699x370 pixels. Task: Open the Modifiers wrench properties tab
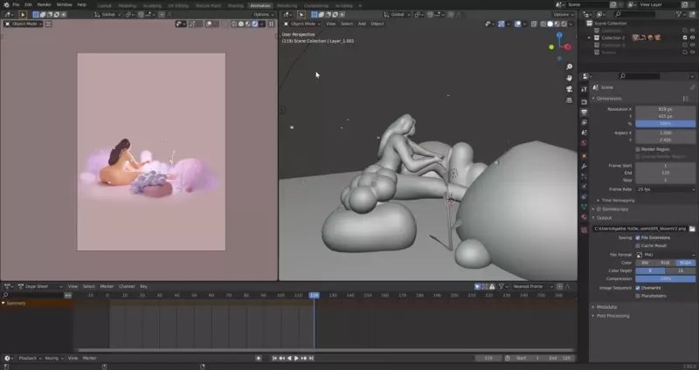click(x=584, y=165)
